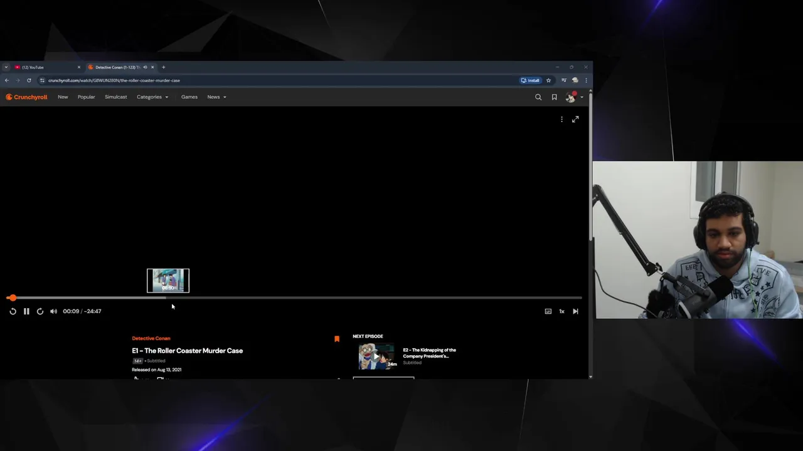Viewport: 803px width, 451px height.
Task: Open the Chrome profile icon
Action: 575,80
